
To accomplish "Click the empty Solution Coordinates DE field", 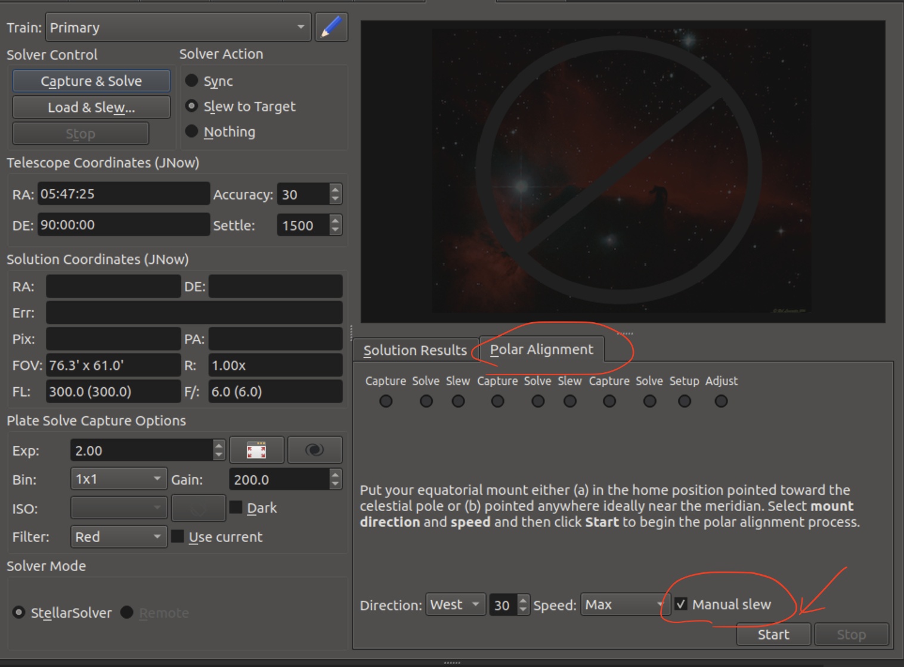I will tap(275, 286).
